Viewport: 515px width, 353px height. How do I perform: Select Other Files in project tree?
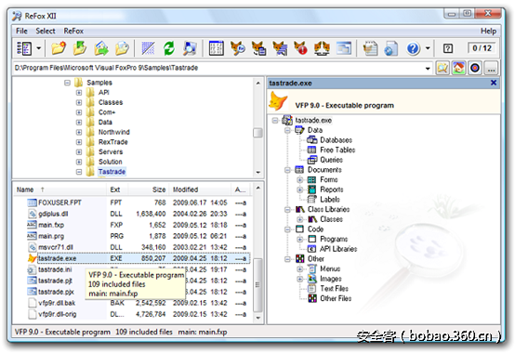point(336,298)
